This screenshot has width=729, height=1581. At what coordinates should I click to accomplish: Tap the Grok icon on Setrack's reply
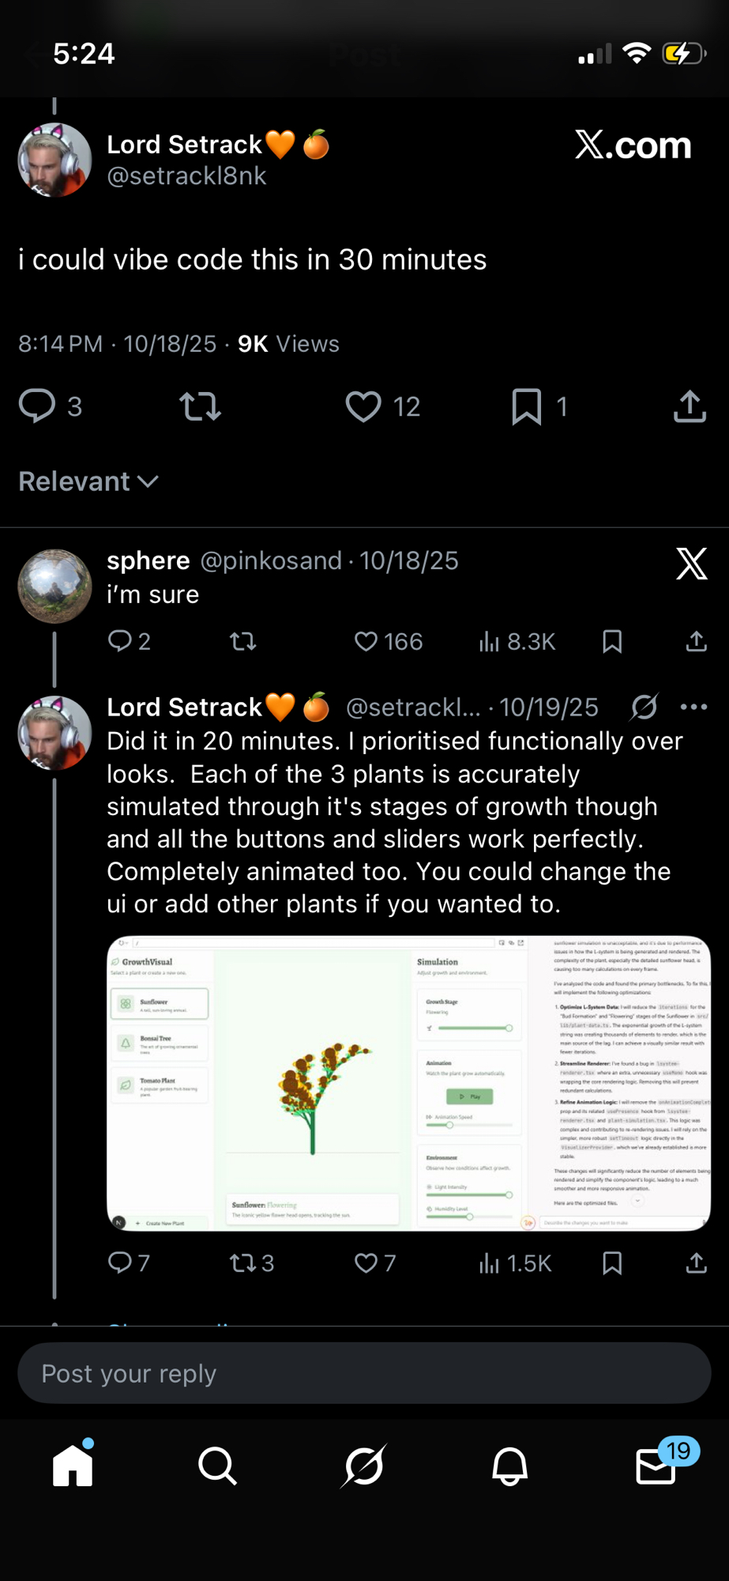644,707
